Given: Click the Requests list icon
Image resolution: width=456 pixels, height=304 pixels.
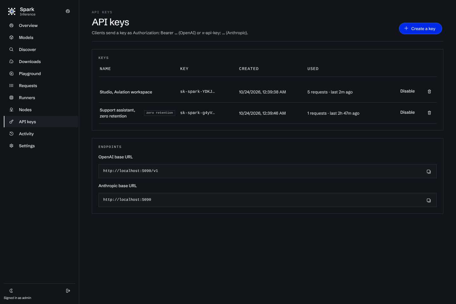Looking at the screenshot, I should pyautogui.click(x=11, y=85).
